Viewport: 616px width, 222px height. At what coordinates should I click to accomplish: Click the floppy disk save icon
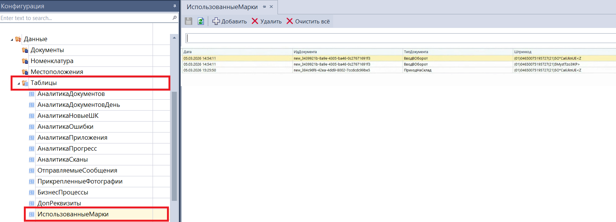[189, 21]
